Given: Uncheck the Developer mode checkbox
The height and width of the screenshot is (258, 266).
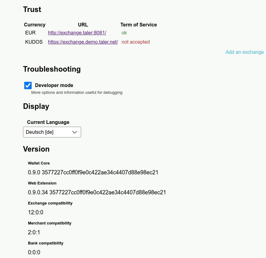Looking at the screenshot, I should click(28, 85).
